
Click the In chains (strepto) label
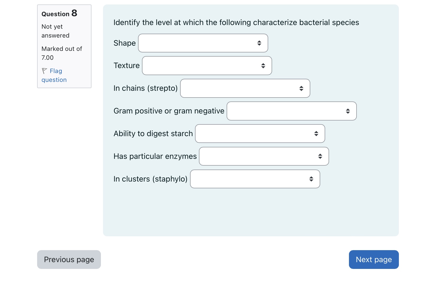click(x=146, y=88)
